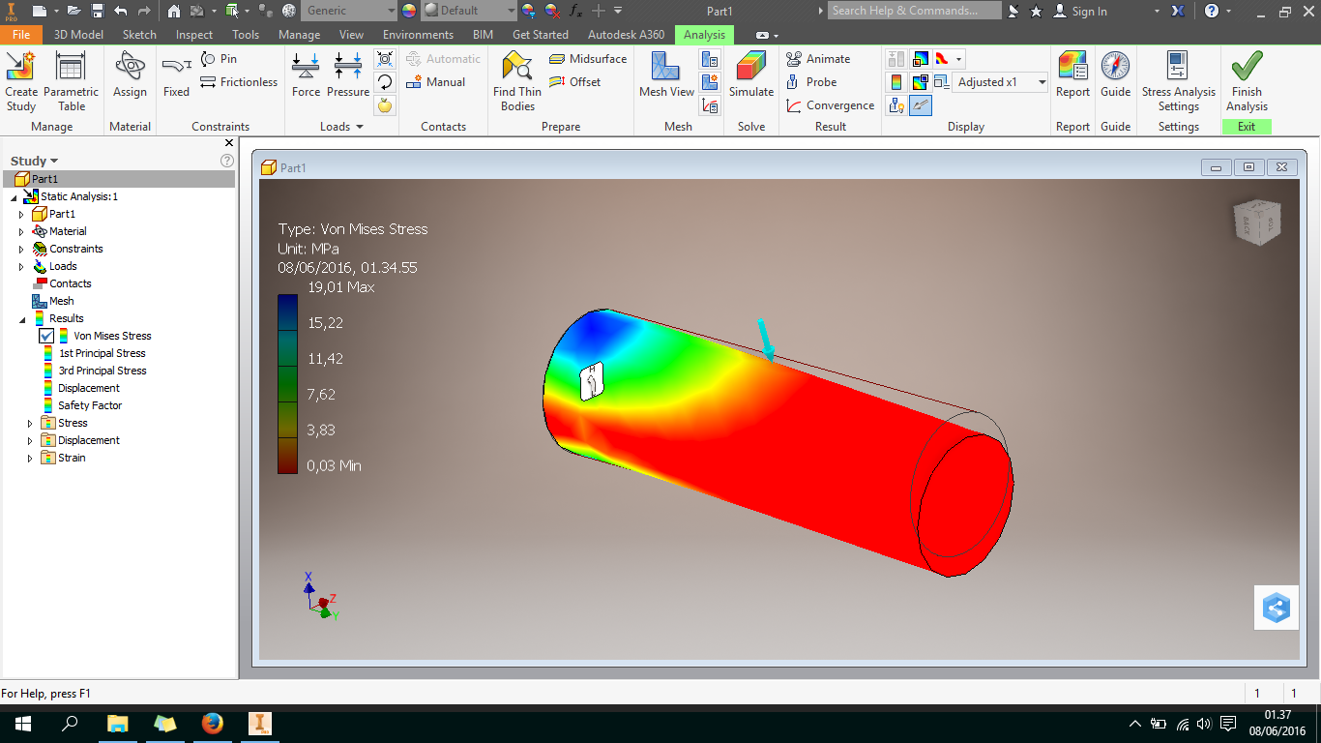Select the Mesh tree item

62,301
